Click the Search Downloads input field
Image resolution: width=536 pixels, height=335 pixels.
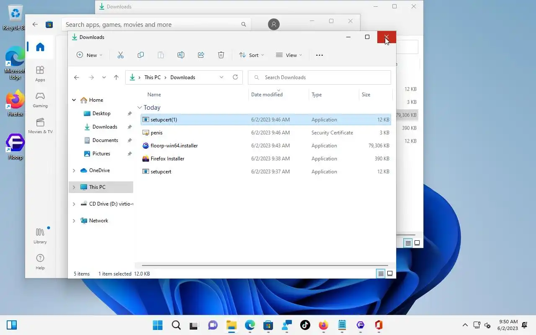320,77
